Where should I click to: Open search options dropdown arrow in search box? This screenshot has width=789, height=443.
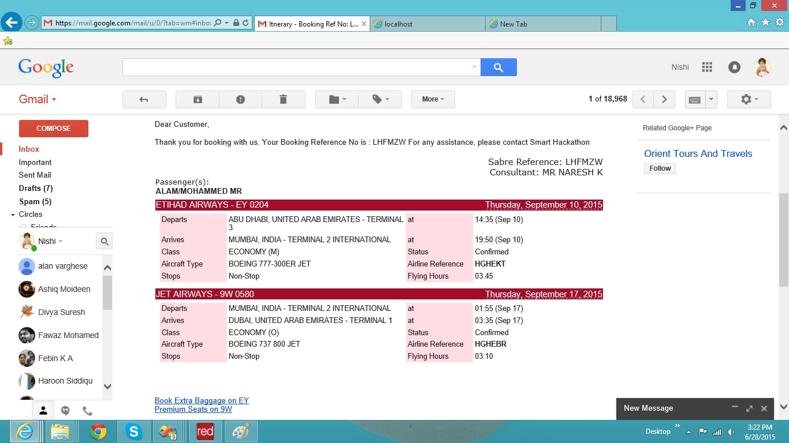pyautogui.click(x=474, y=67)
